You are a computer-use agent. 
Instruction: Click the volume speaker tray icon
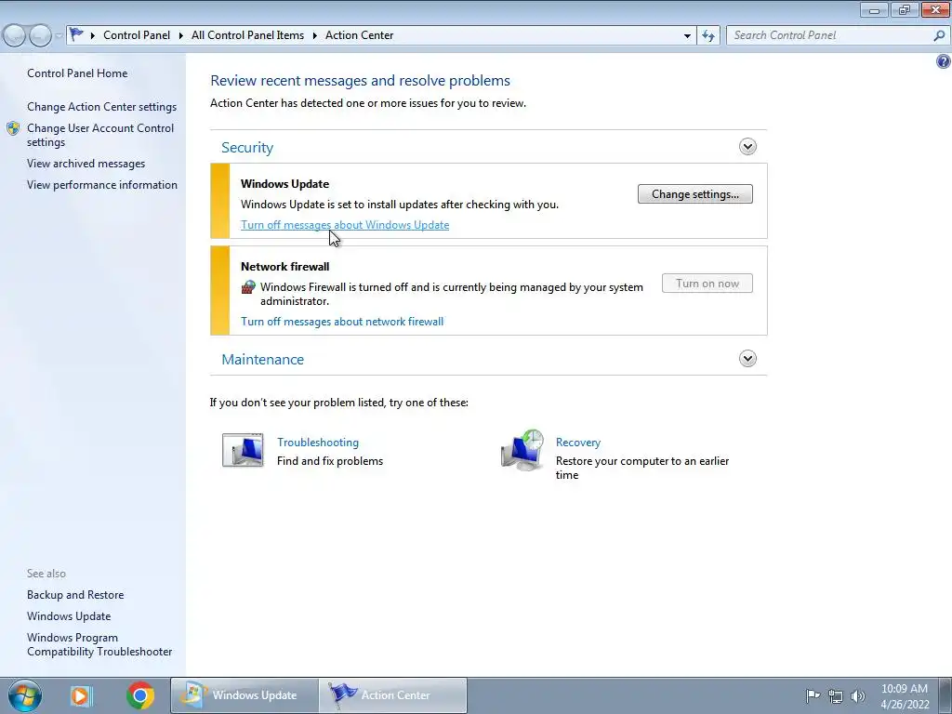click(x=858, y=696)
